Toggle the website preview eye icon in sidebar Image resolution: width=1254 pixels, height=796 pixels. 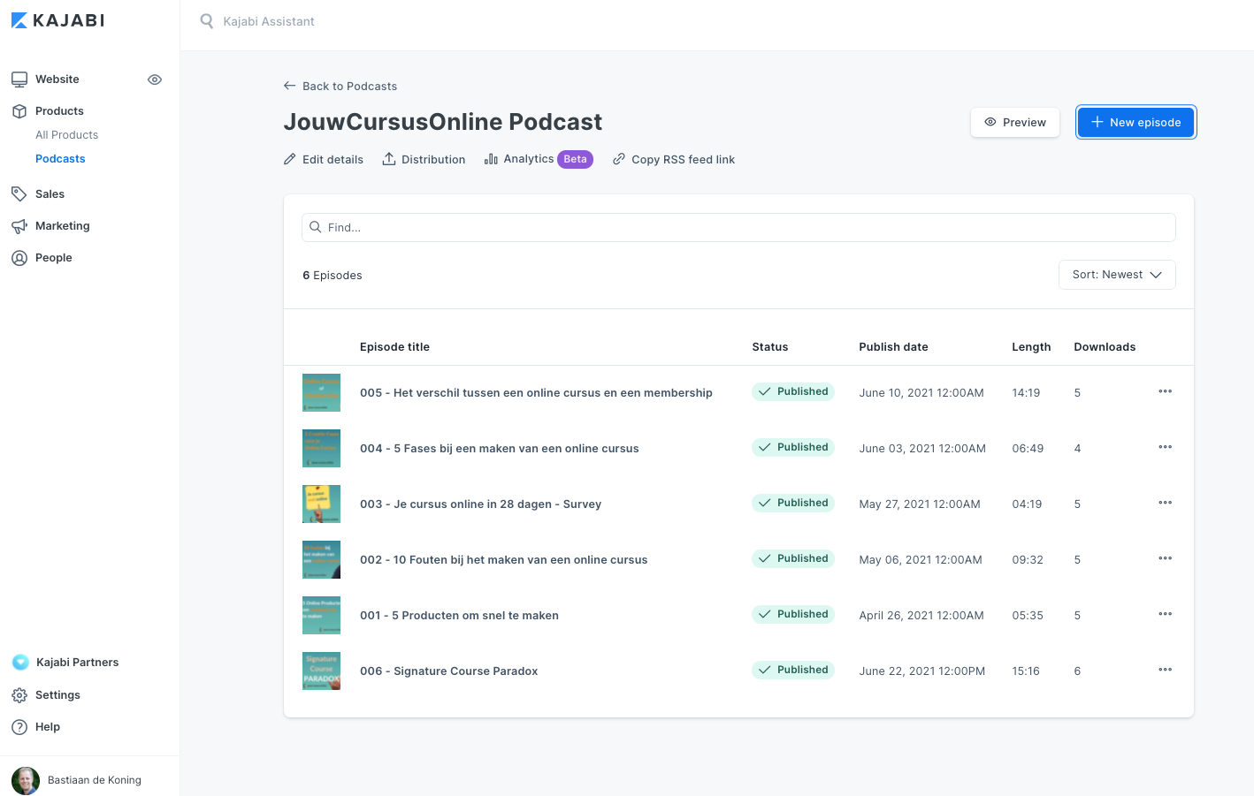[x=155, y=80]
